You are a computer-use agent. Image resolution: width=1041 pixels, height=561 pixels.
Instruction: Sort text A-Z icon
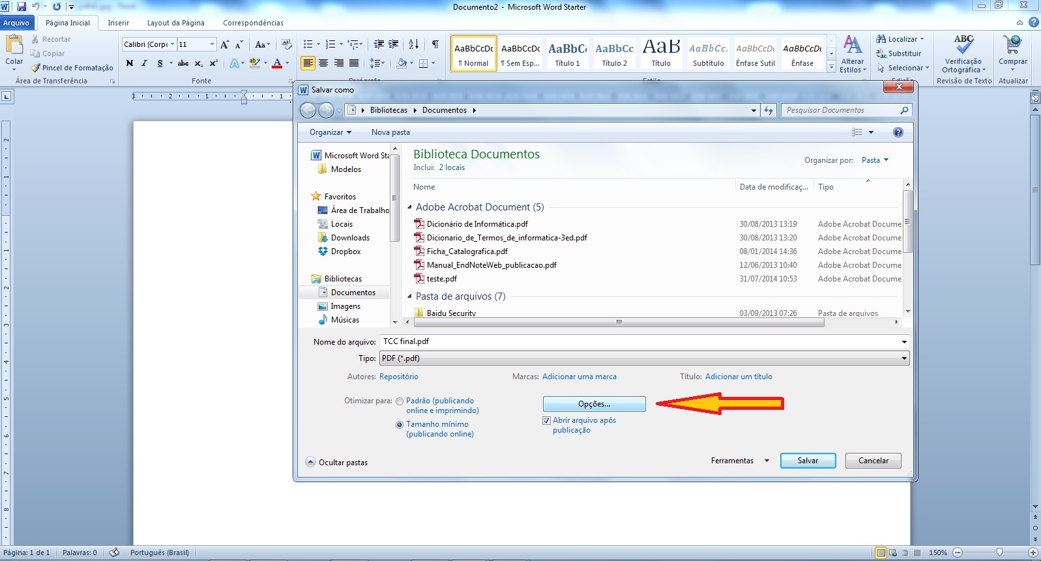413,44
